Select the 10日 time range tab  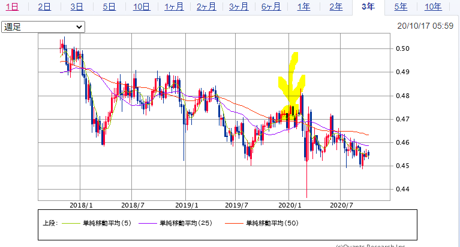pos(142,7)
